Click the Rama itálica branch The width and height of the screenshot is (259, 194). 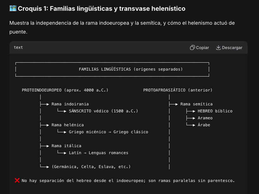(x=66, y=146)
